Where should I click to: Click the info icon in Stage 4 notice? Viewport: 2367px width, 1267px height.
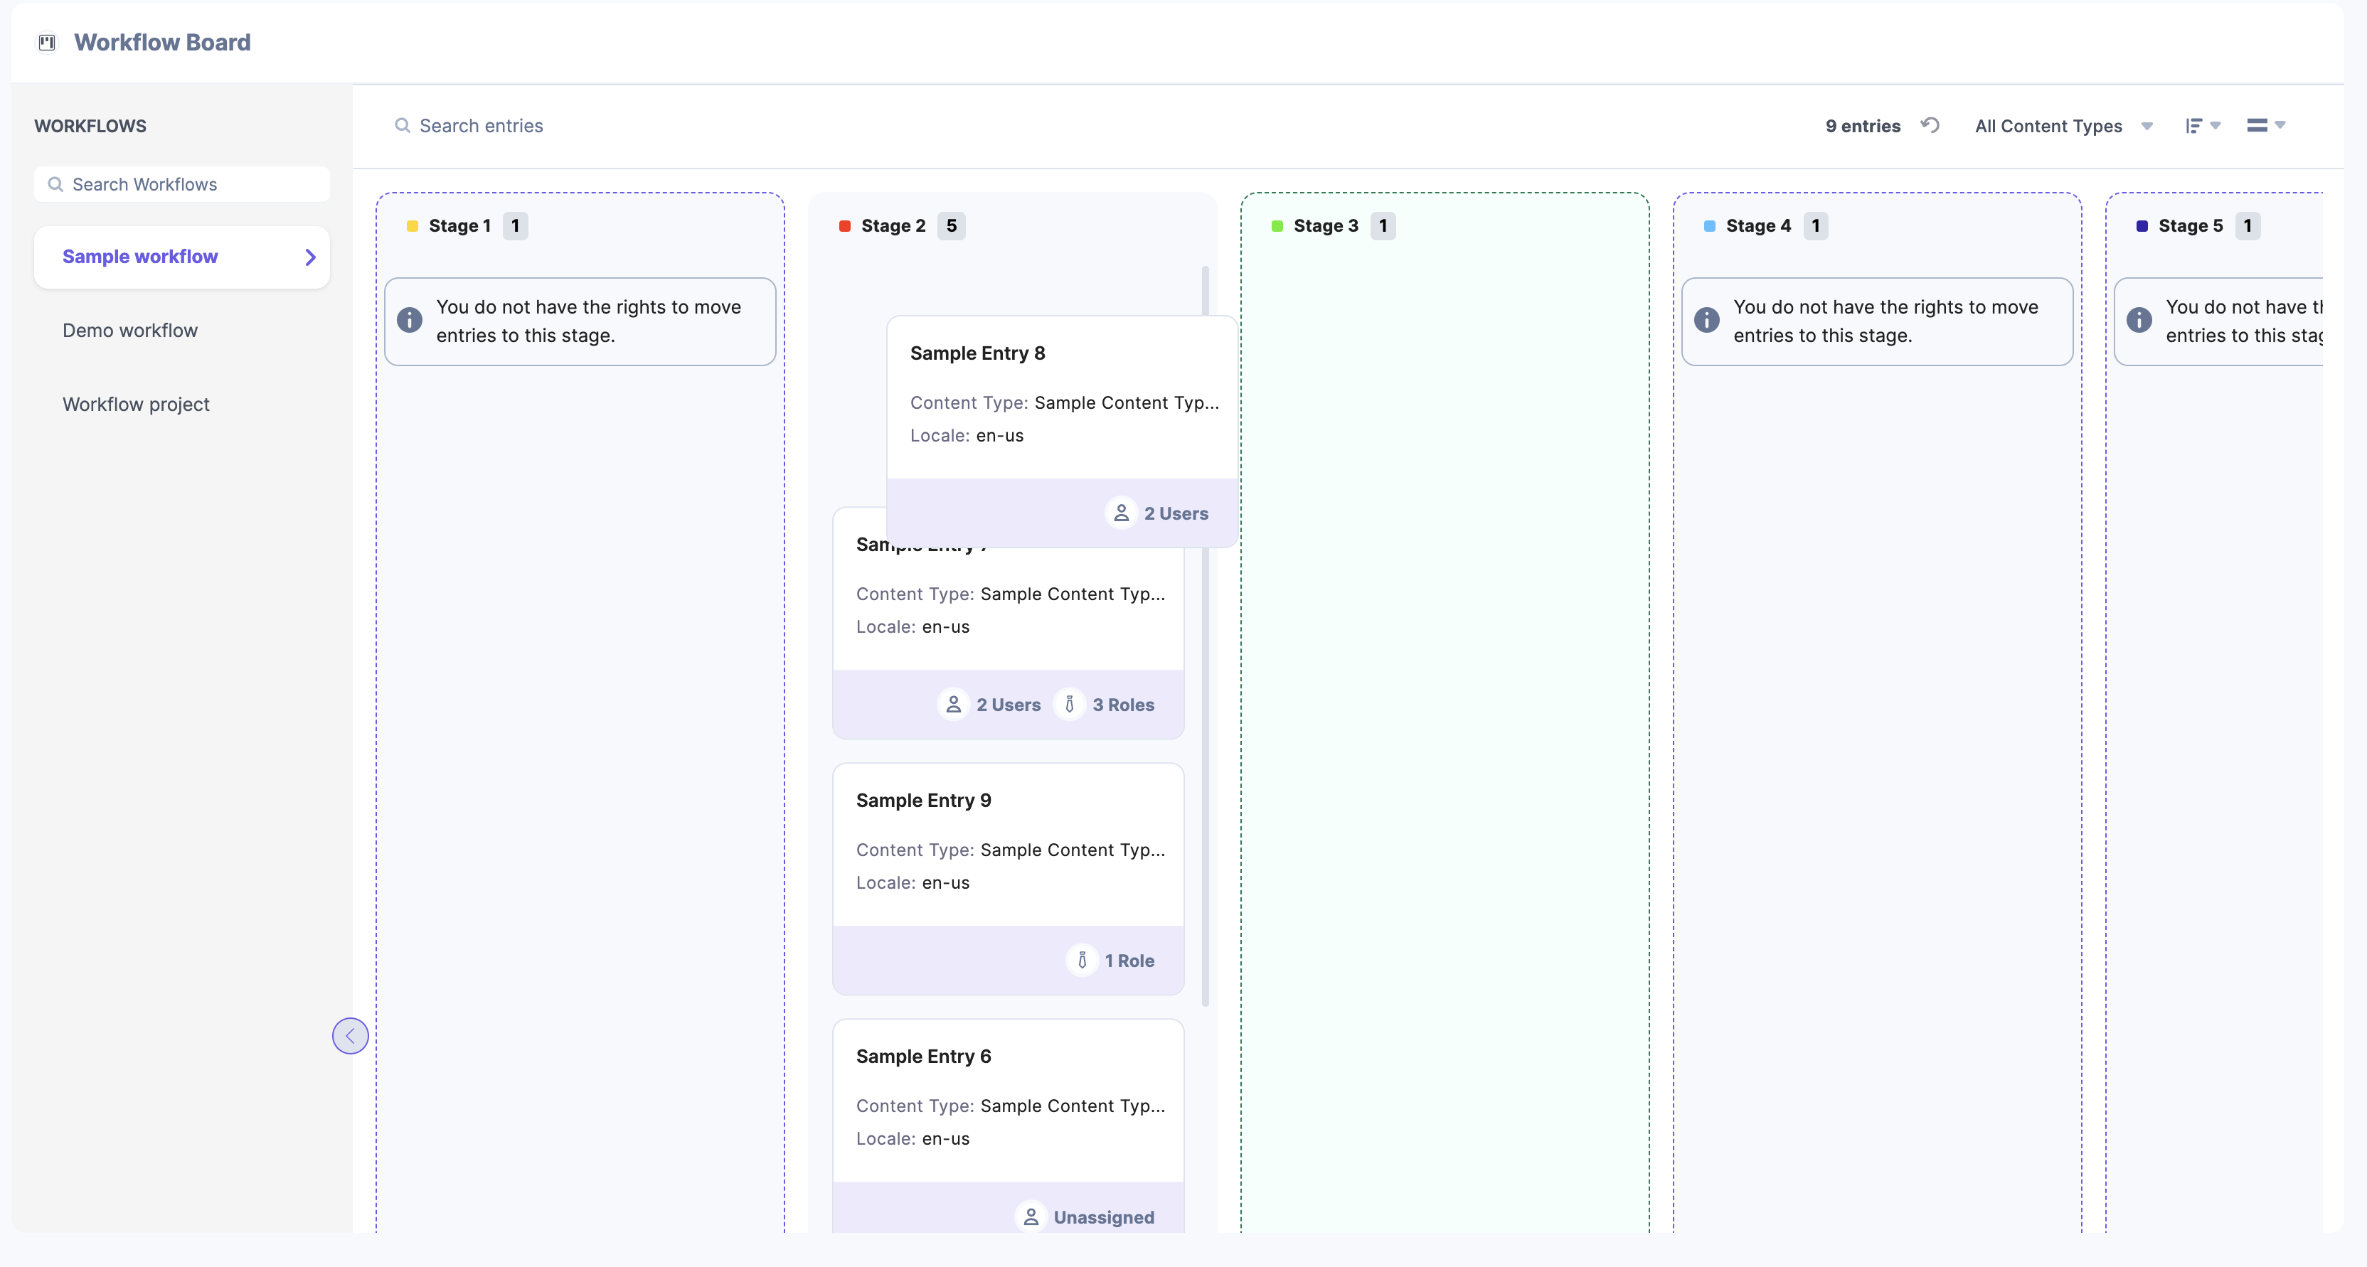[1706, 320]
